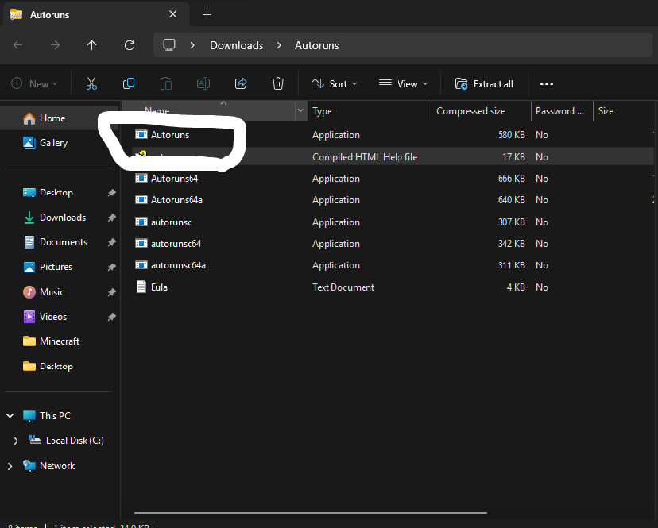Collapse the This PC tree node
The image size is (658, 528).
click(x=10, y=415)
